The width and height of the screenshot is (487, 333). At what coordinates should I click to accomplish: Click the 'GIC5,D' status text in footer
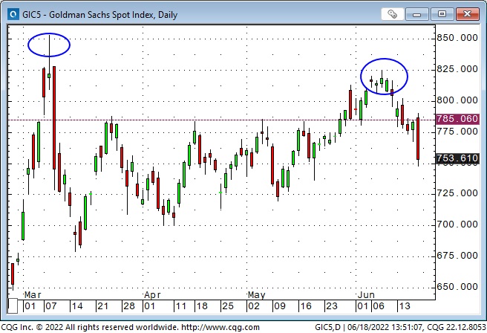click(x=327, y=327)
